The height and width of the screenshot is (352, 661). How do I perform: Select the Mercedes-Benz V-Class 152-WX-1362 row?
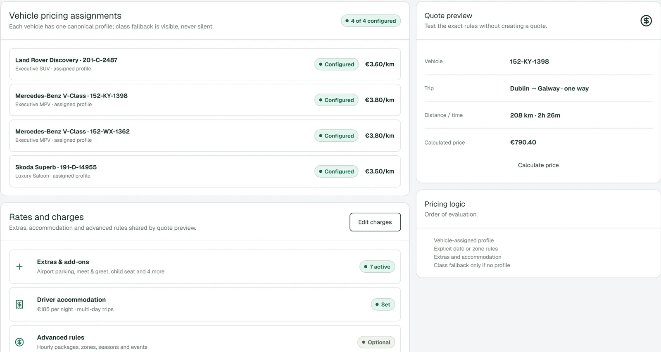click(x=205, y=136)
